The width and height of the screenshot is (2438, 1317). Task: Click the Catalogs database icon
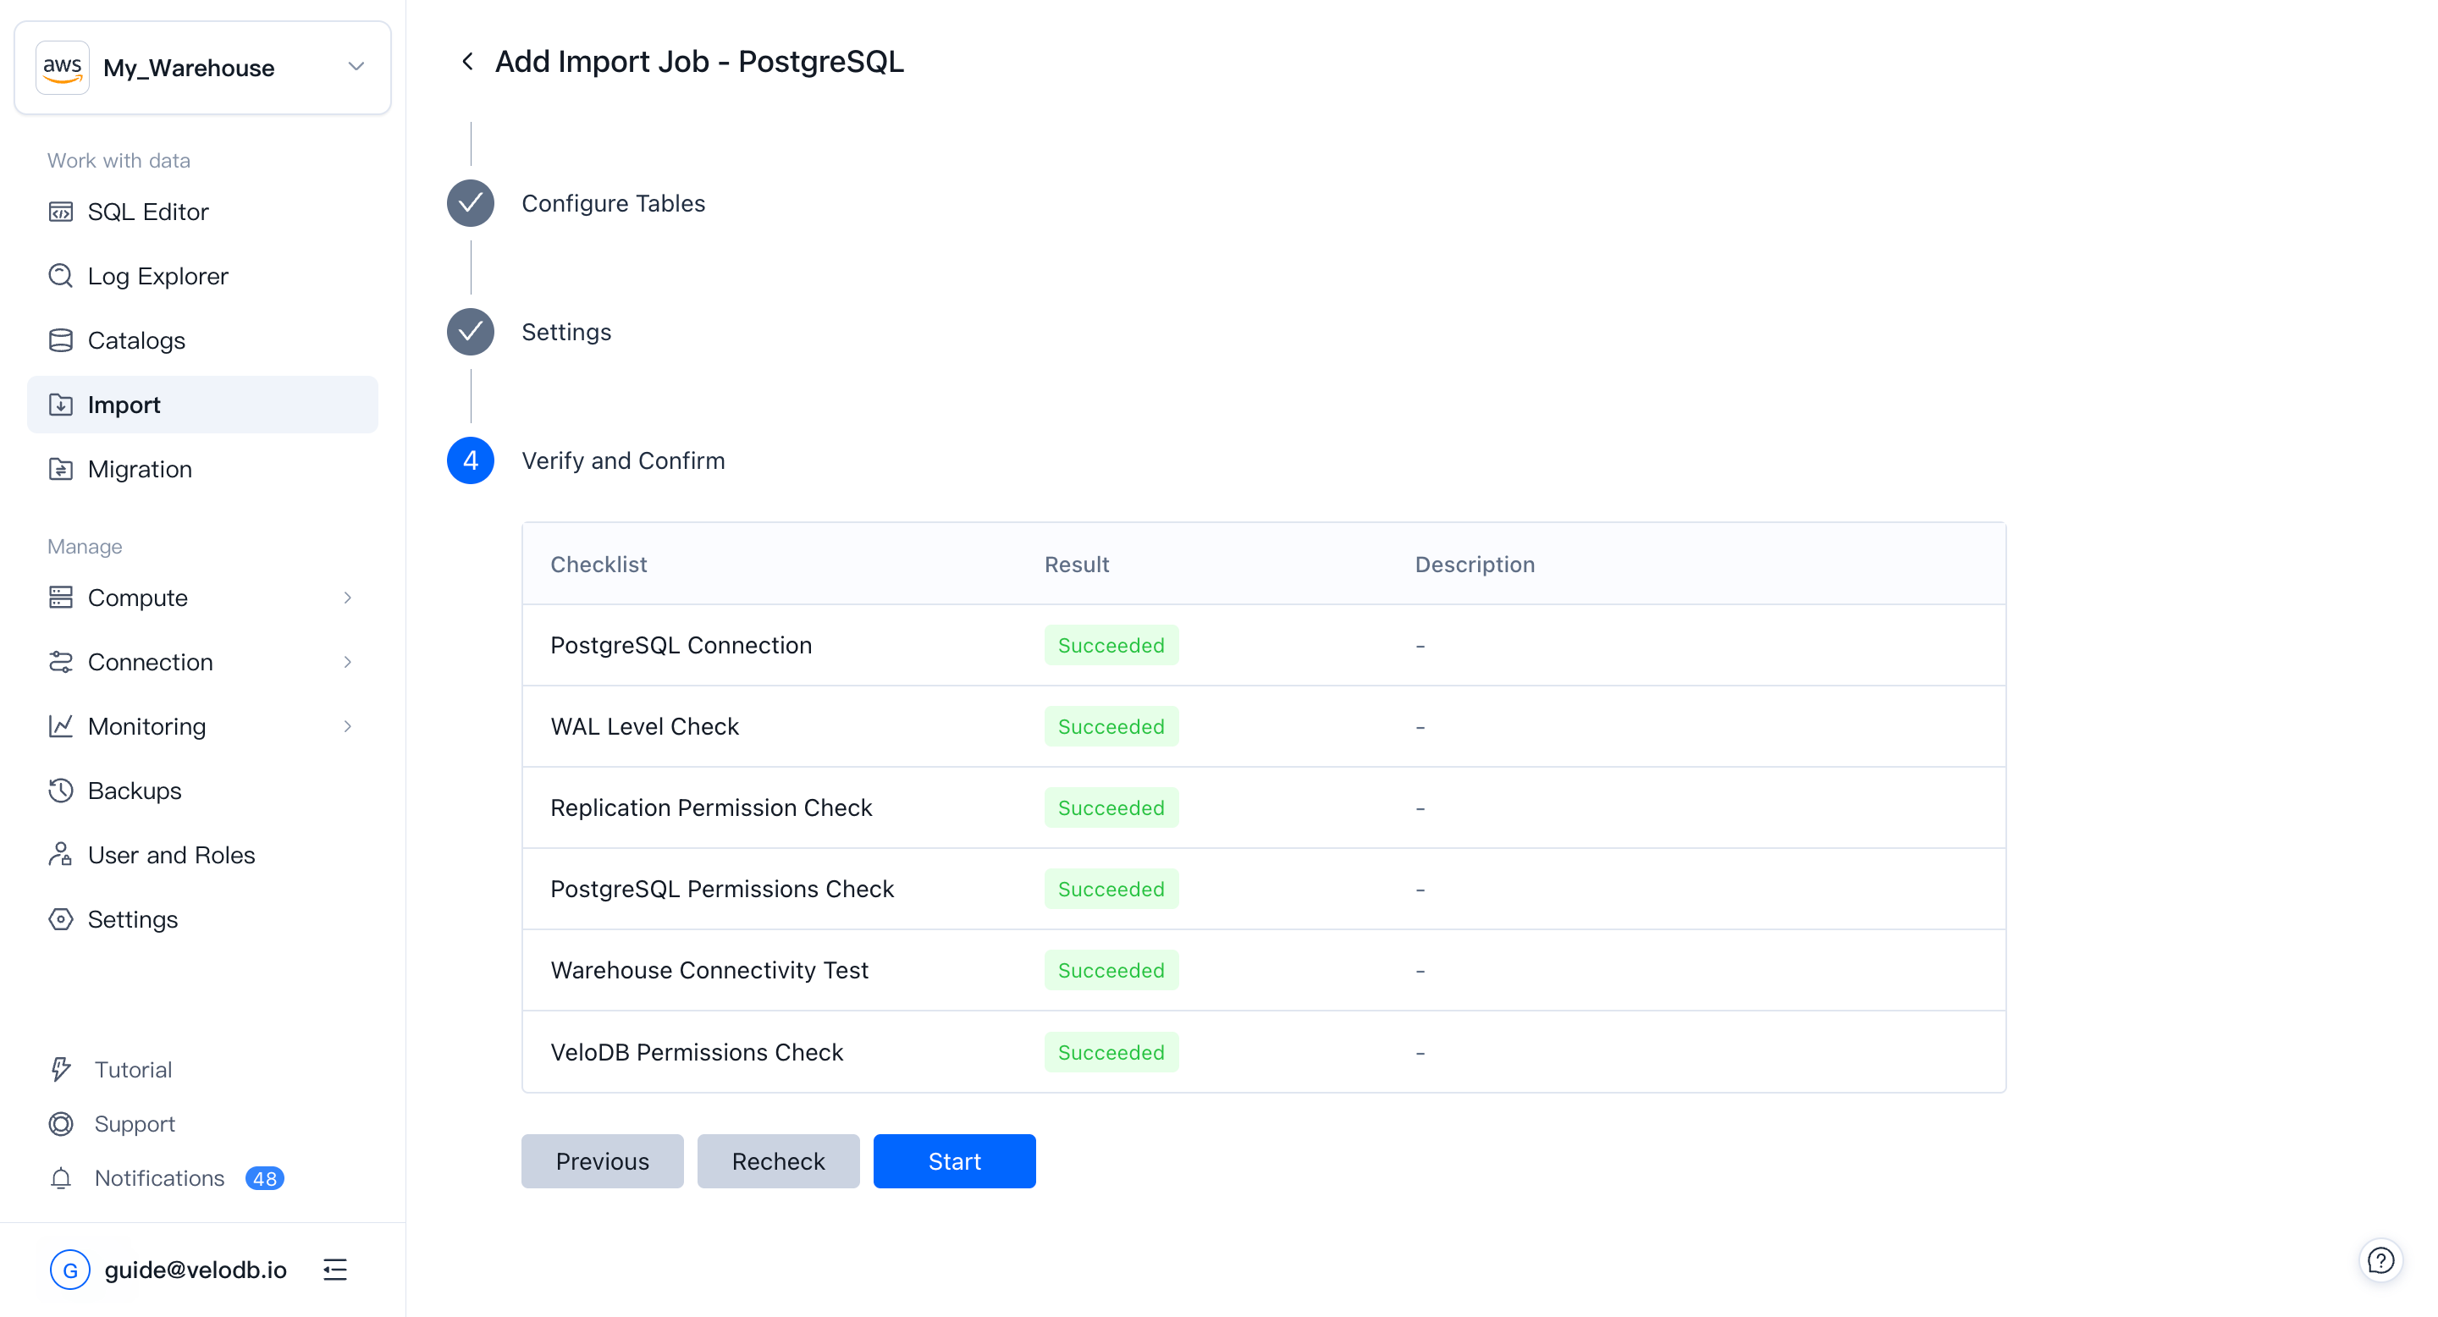[x=61, y=340]
